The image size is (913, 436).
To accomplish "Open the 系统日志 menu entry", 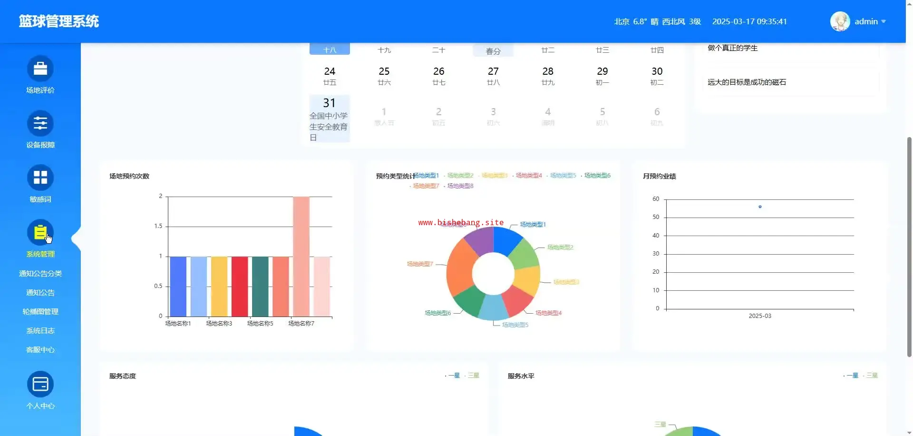I will coord(40,331).
